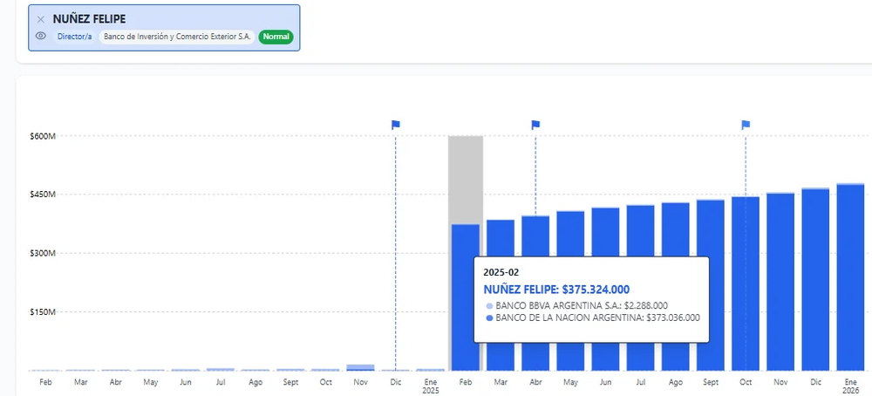Screen dimensions: 872x396
Task: Select the NUÑEZ FELIPE name heading
Action: [89, 19]
